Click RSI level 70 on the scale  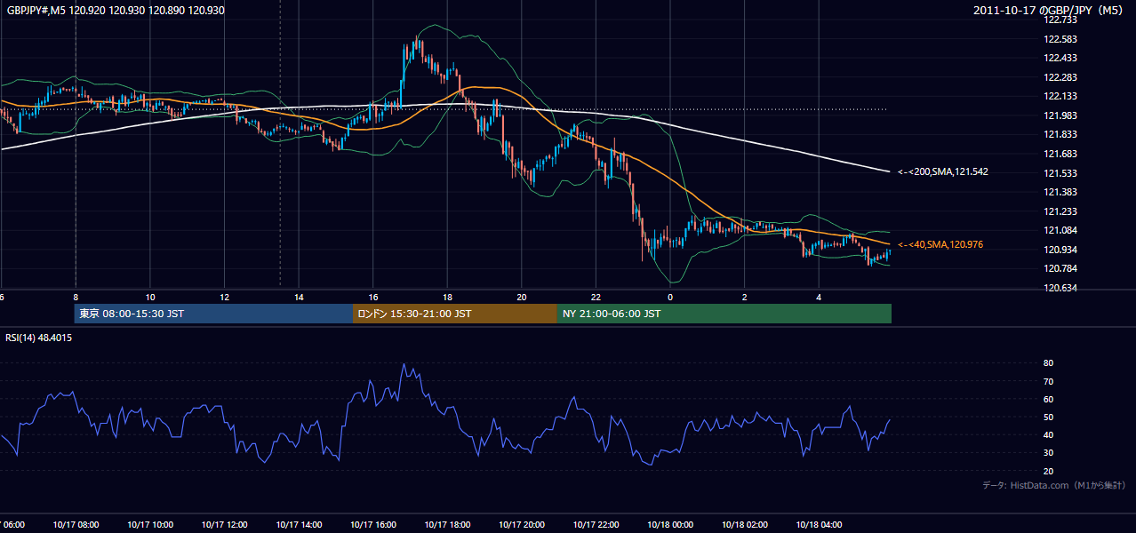[1049, 381]
